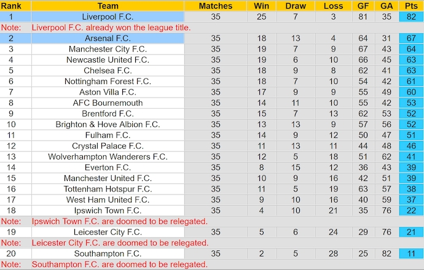Click the Team column header
Viewport: 424px width, 270px height.
(108, 6)
